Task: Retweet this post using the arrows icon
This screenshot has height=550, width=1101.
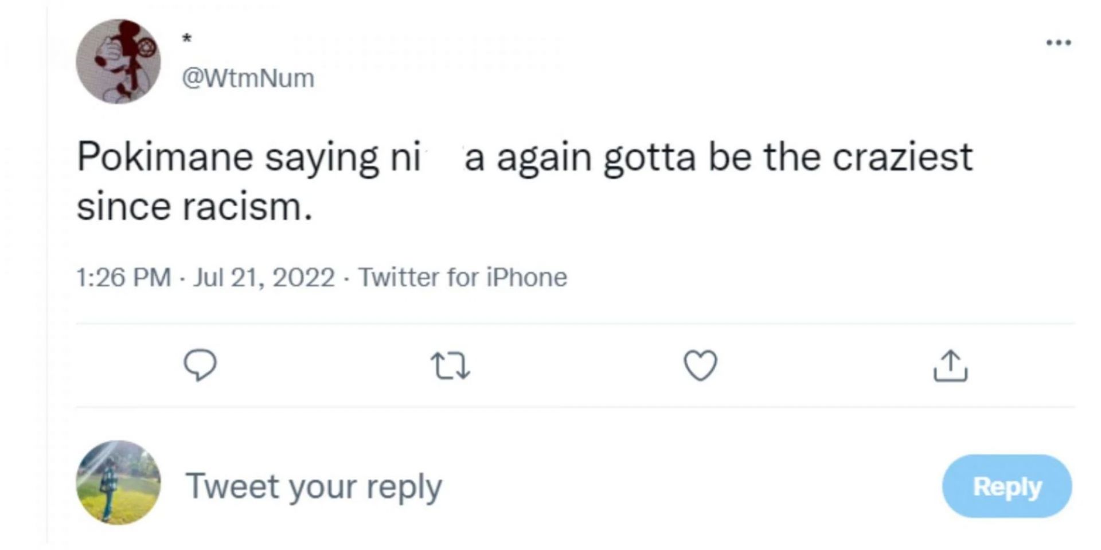Action: pos(450,366)
